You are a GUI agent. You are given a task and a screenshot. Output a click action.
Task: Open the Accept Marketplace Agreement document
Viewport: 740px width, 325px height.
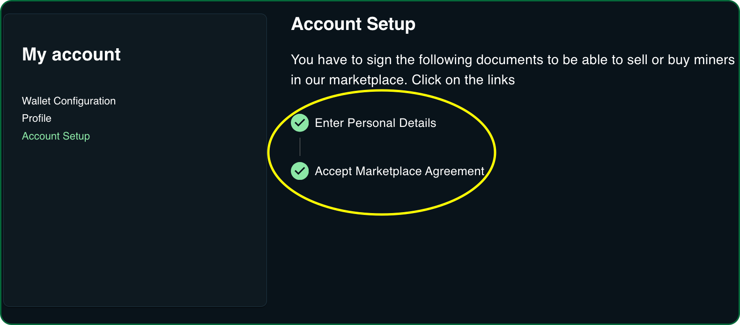[400, 171]
